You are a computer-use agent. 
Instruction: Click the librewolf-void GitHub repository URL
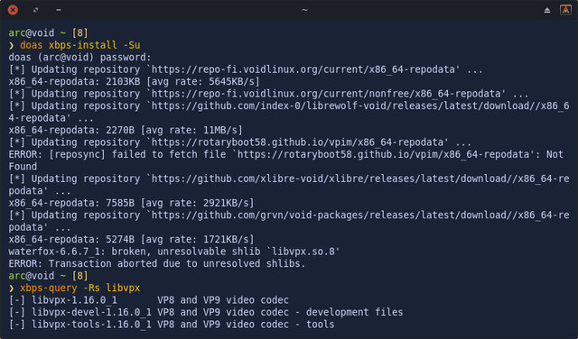coord(289,112)
